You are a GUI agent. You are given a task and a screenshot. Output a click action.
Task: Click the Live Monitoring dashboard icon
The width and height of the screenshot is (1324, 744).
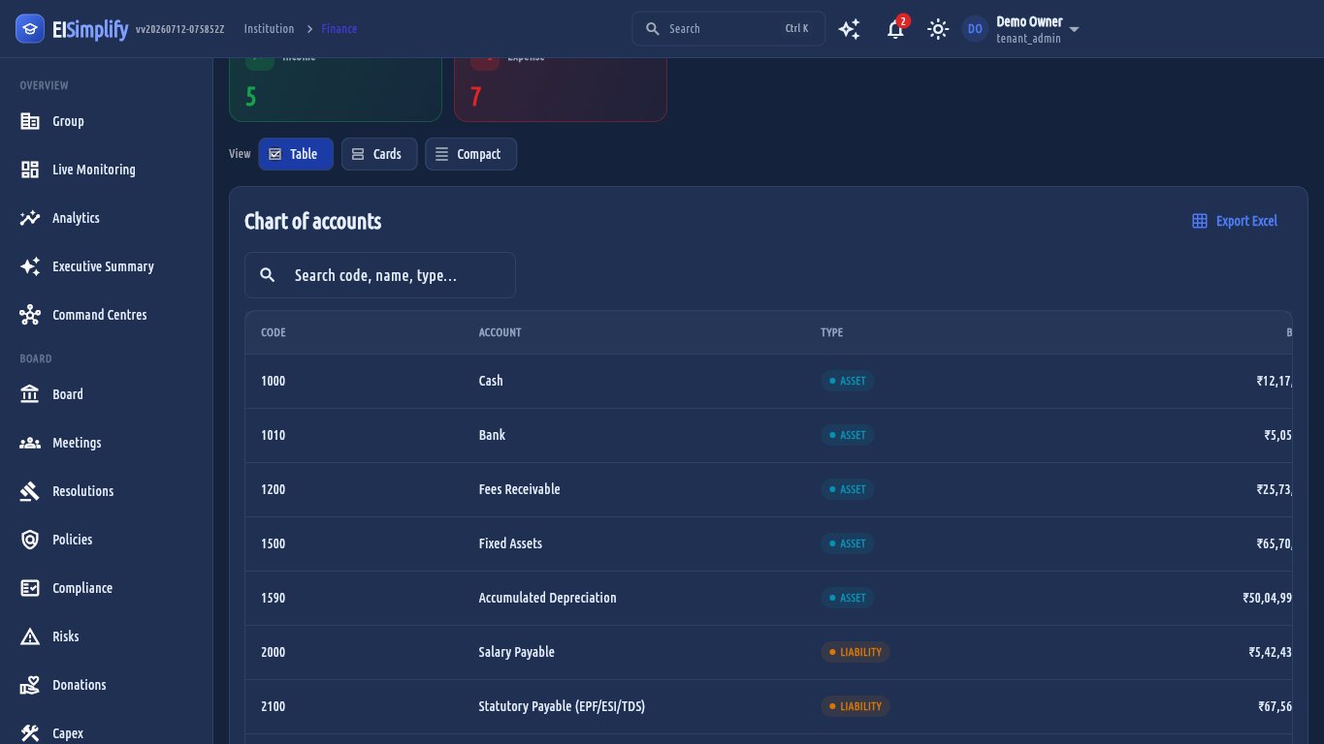click(x=30, y=170)
